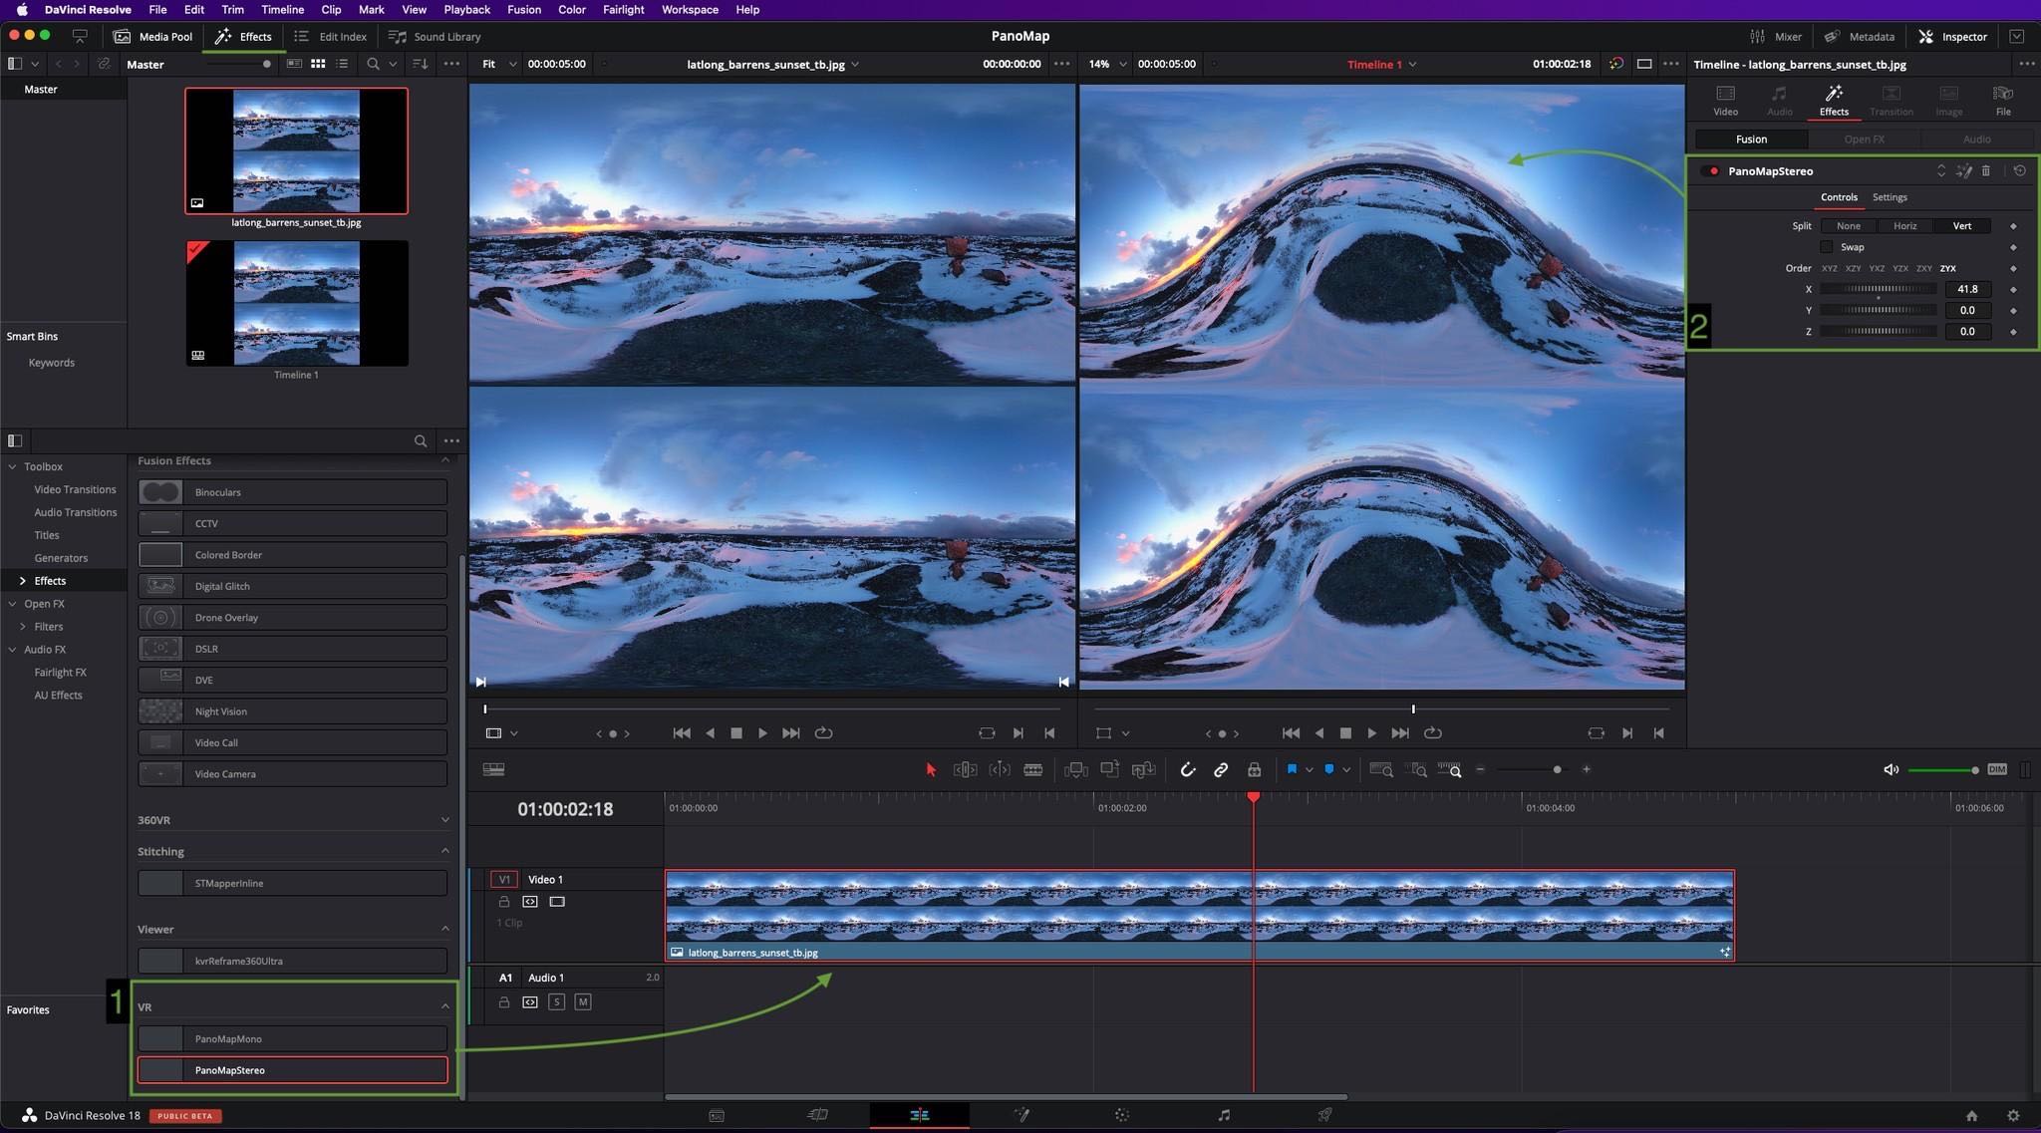The width and height of the screenshot is (2041, 1133).
Task: Open timeline viewer 14% zoom dropdown
Action: coord(1107,64)
